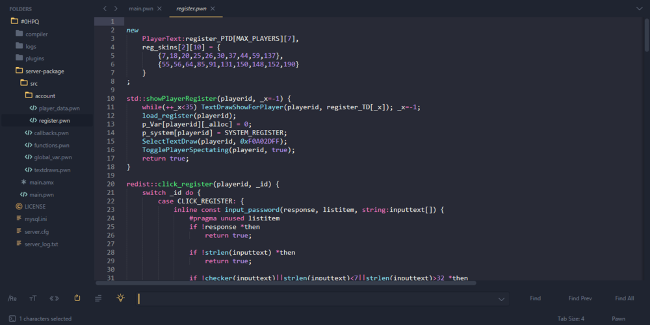Click showPlayerRegister function name

point(181,99)
